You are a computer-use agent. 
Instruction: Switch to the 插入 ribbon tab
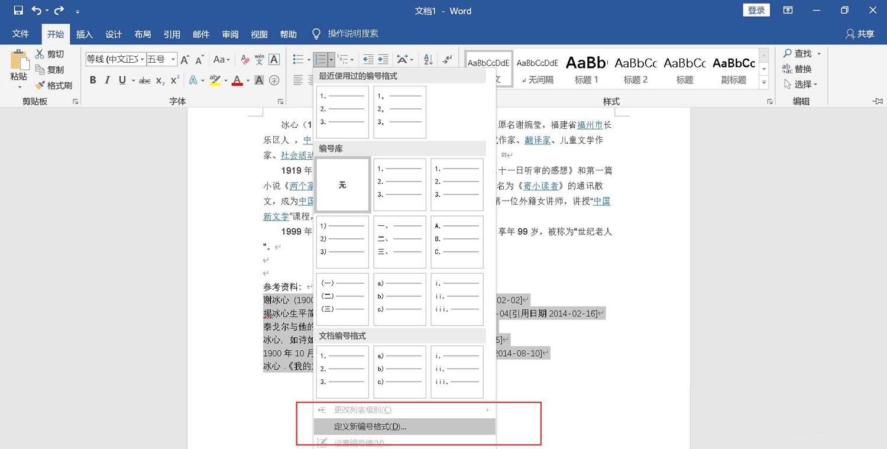[x=85, y=34]
